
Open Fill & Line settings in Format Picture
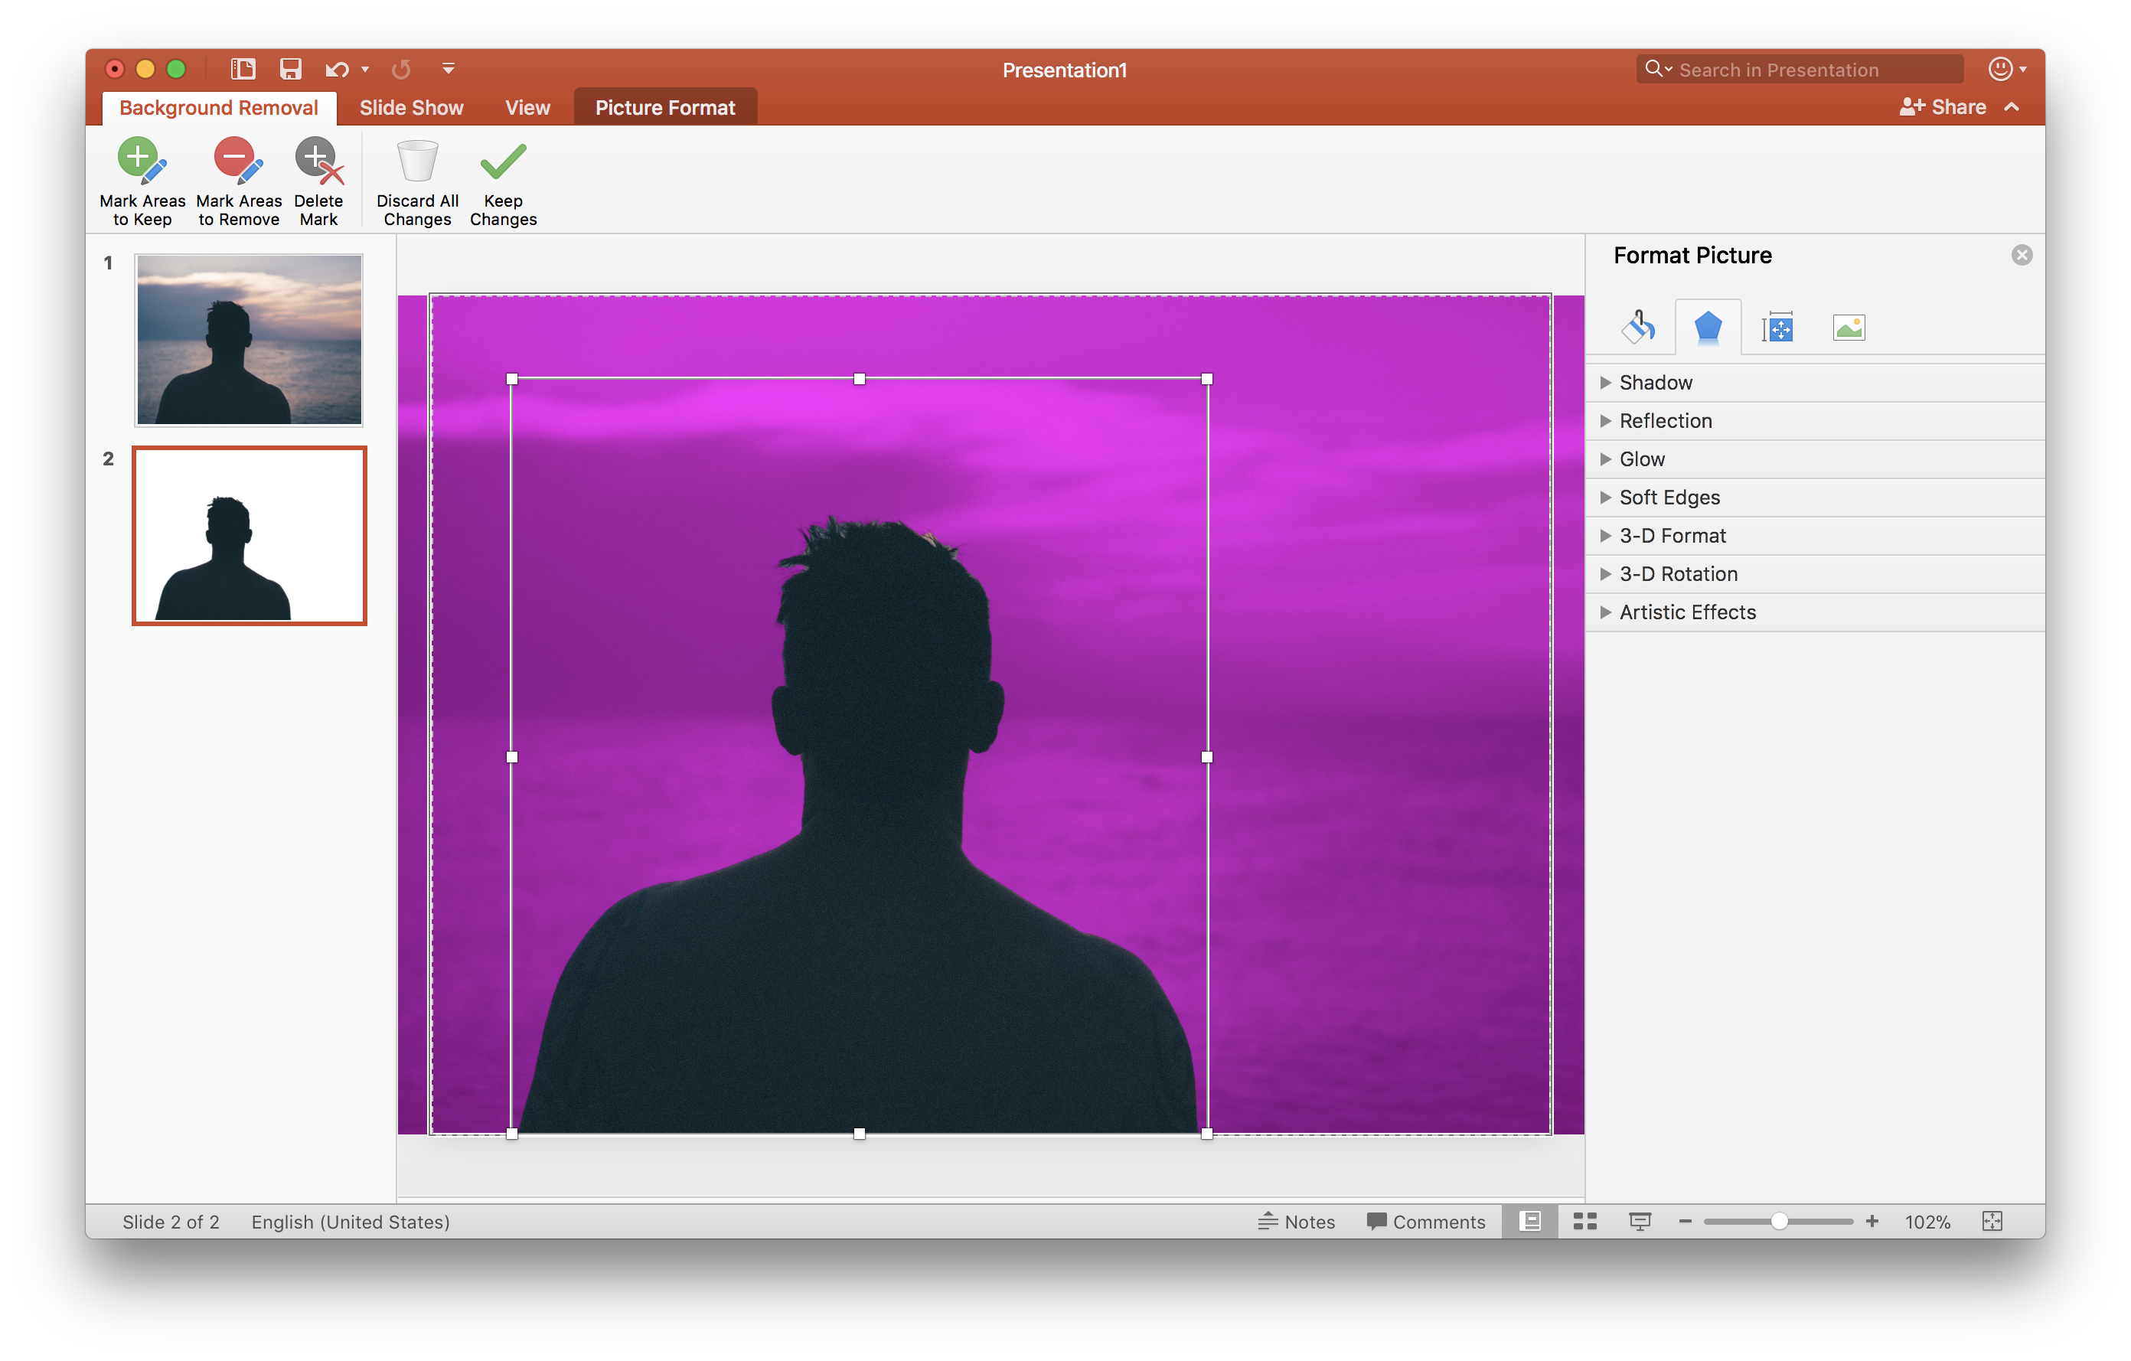coord(1639,327)
